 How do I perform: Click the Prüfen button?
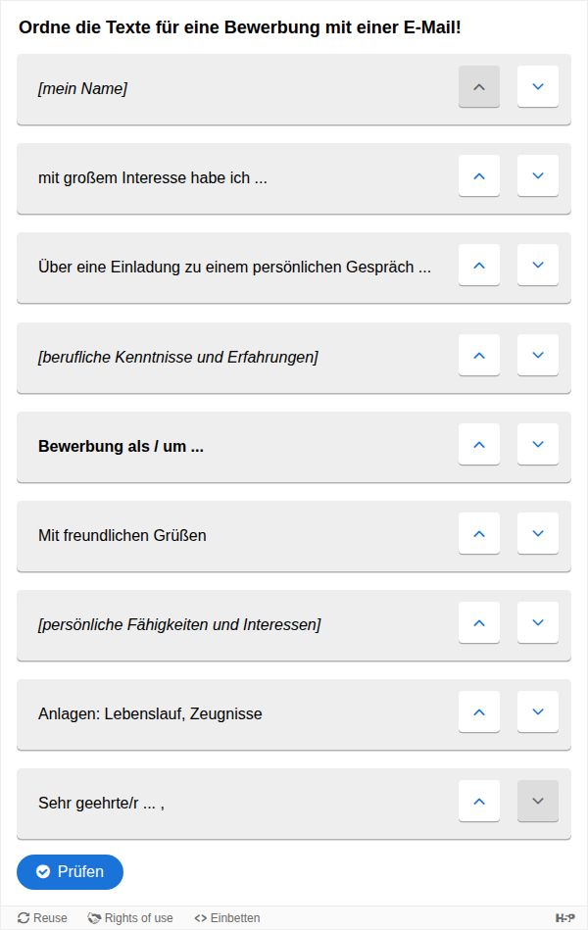click(x=70, y=872)
